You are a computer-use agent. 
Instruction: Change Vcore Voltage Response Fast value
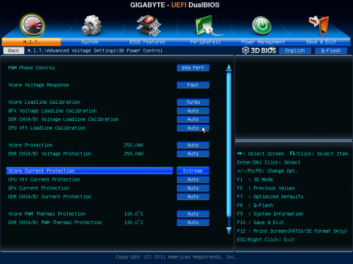tap(193, 85)
